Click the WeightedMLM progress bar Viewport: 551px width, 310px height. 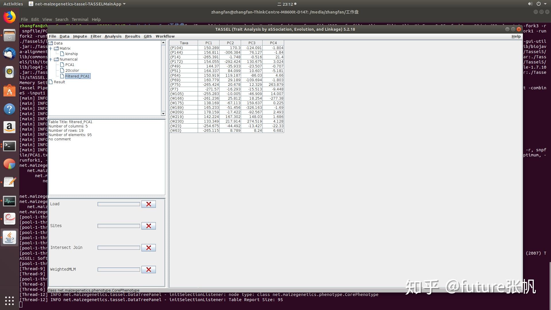[x=119, y=270]
